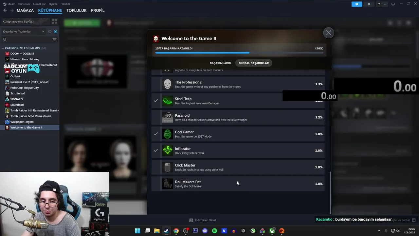Select Resident Evil 2 in library

(30, 82)
